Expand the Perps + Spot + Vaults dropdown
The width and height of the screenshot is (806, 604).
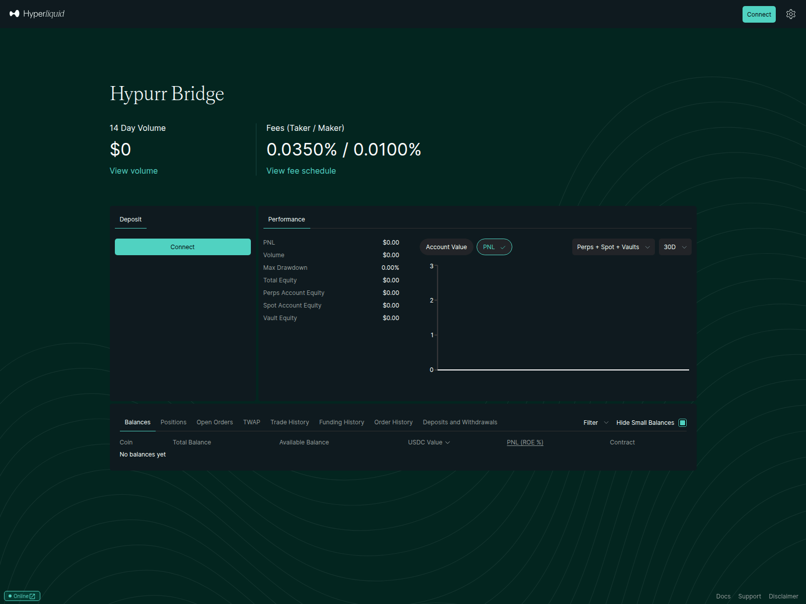[613, 247]
